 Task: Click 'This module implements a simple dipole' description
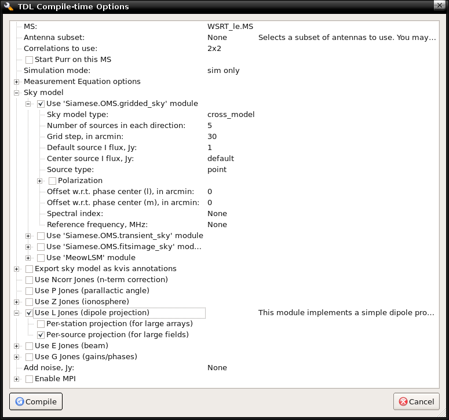click(346, 313)
